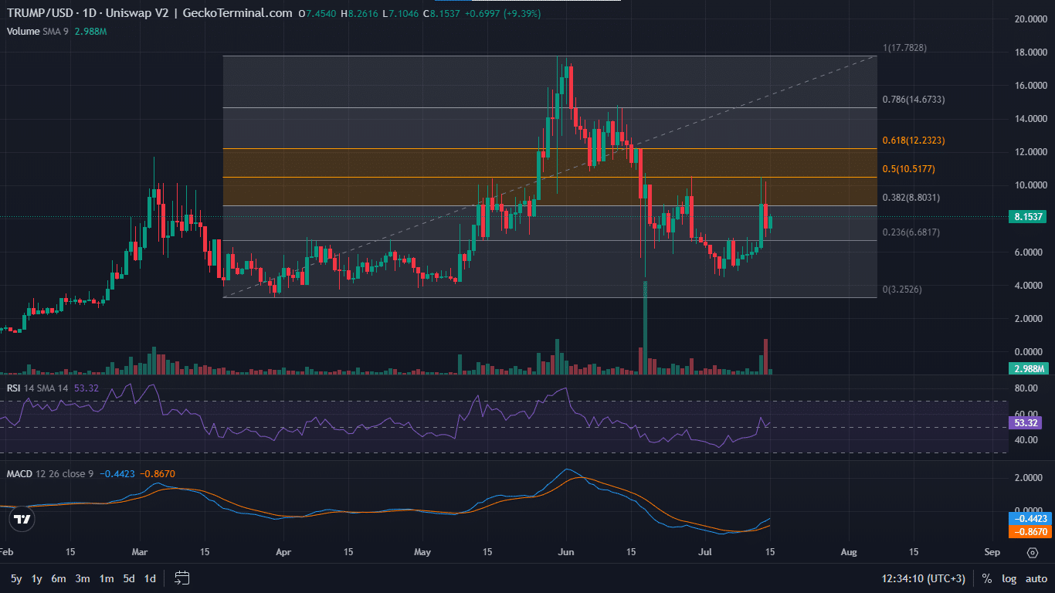Click RSI axis level 80.00
Screen dimensions: 1055x593
point(1027,388)
